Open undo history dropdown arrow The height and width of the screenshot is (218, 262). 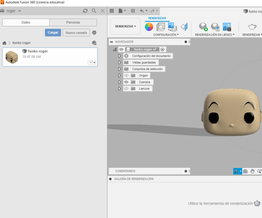click(146, 11)
